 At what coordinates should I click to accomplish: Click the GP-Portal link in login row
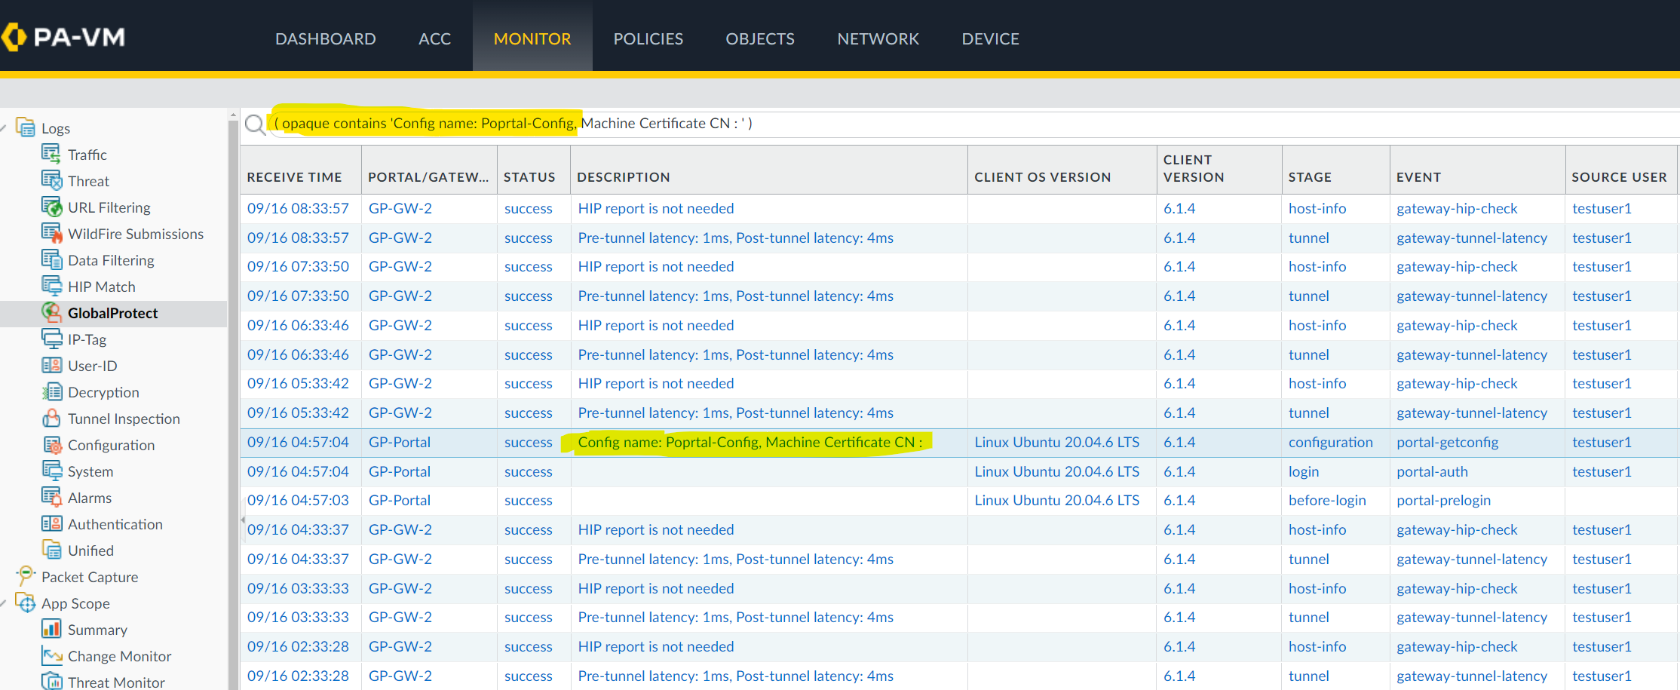pyautogui.click(x=399, y=472)
